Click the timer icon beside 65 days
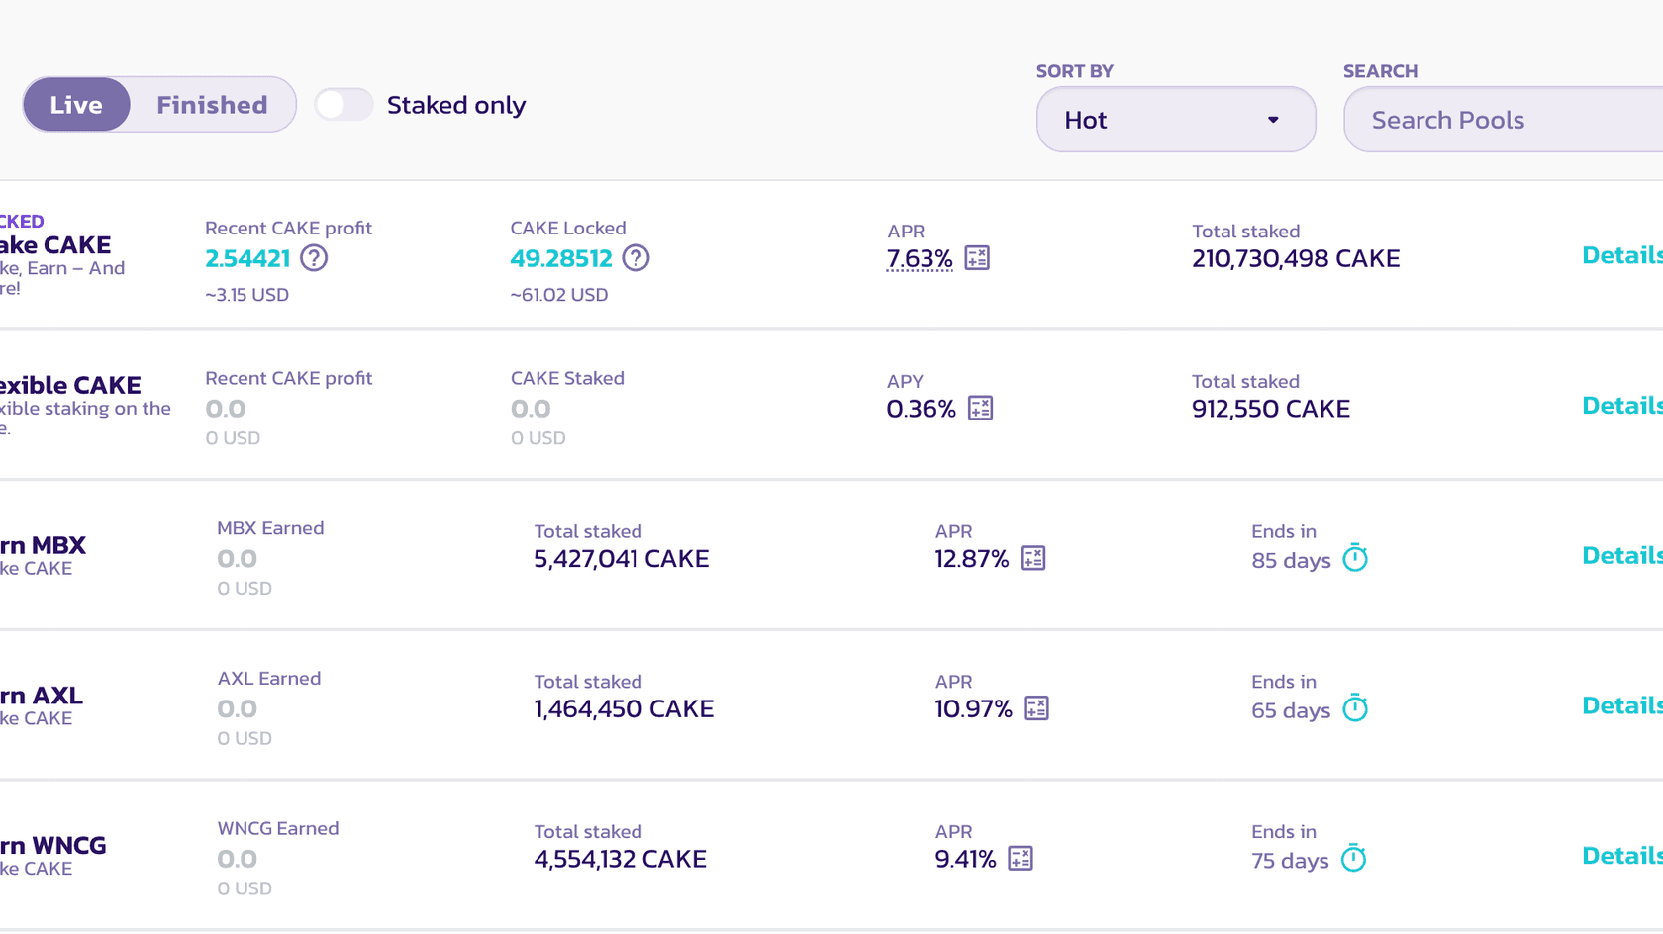 coord(1355,708)
